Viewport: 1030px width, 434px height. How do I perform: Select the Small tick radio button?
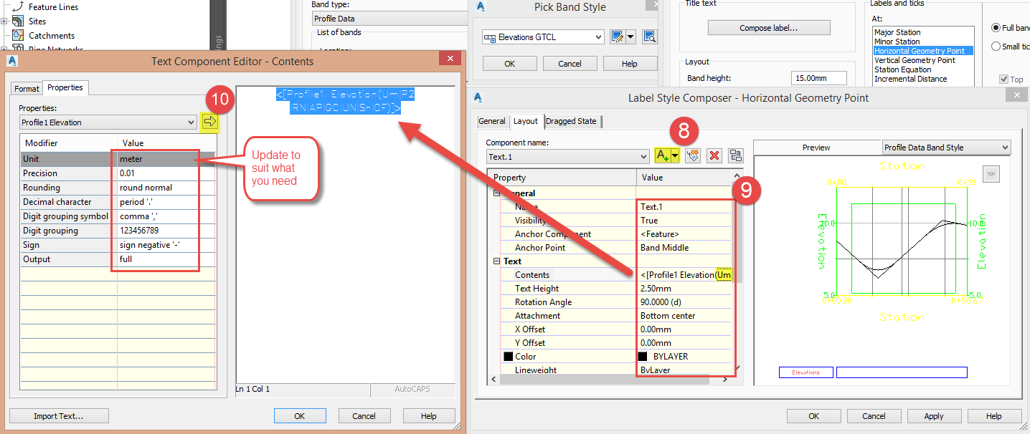click(x=996, y=47)
